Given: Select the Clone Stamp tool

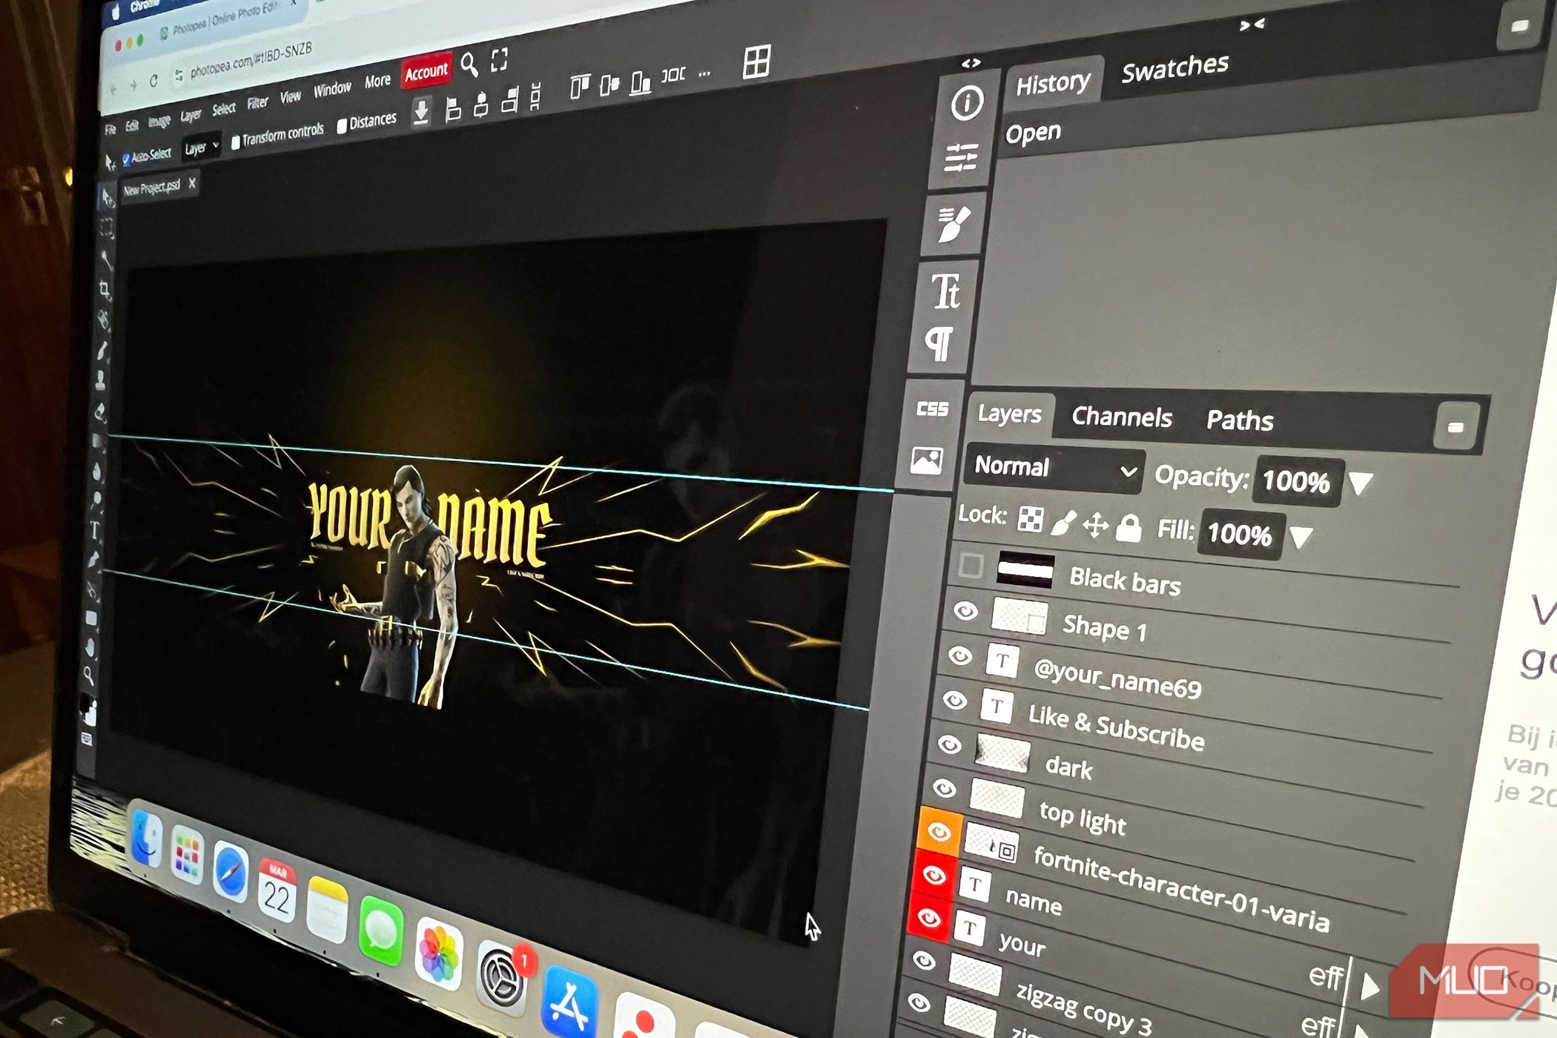Looking at the screenshot, I should point(101,380).
